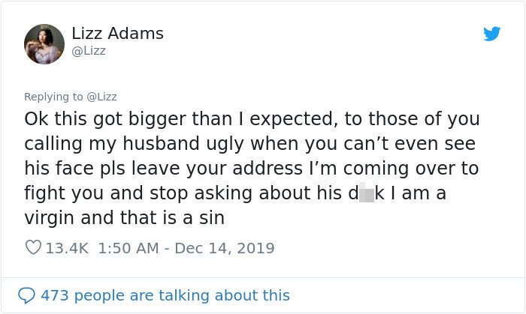Click the 13.4K like count
526x314 pixels.
tap(67, 248)
